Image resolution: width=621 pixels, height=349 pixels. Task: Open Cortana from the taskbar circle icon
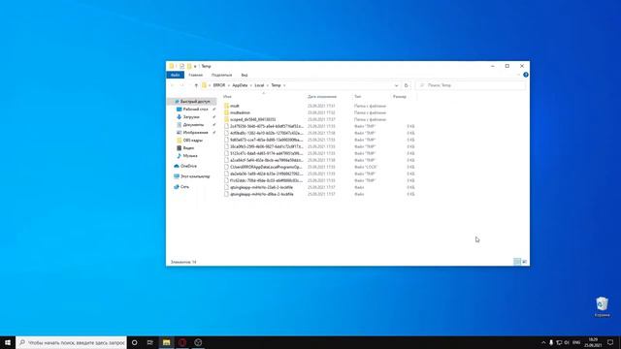coord(135,342)
